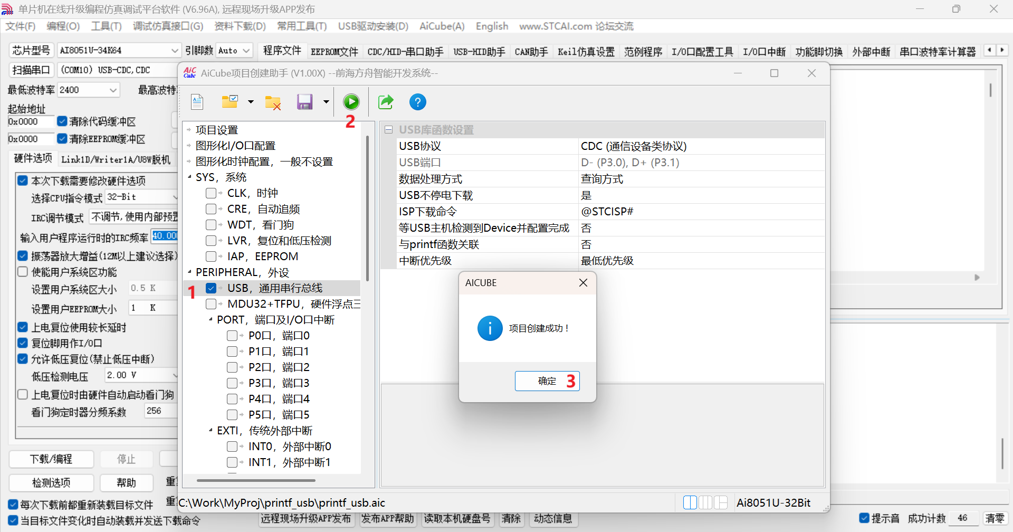Click the purple floppy disk save icon

point(305,102)
